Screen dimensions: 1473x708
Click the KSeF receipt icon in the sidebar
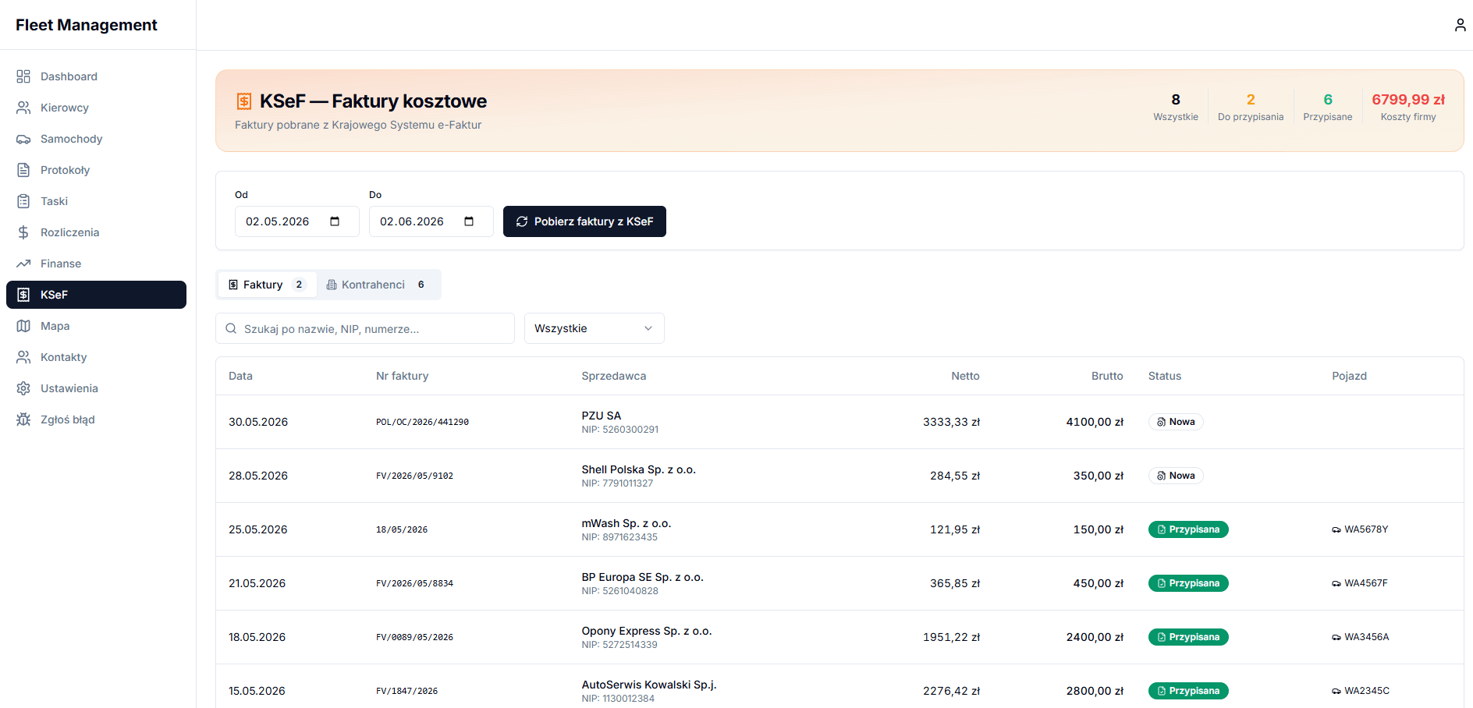click(23, 295)
